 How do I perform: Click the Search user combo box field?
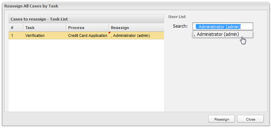point(223,27)
